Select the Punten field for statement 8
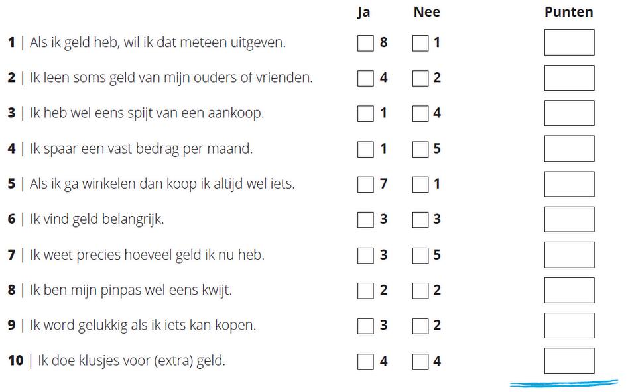 pyautogui.click(x=569, y=290)
